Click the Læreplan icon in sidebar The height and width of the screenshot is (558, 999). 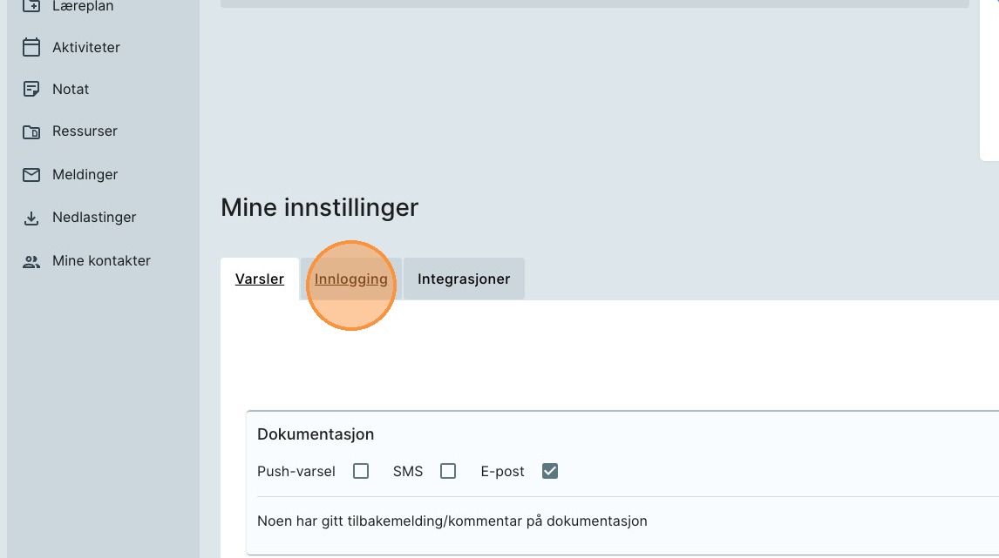[31, 6]
